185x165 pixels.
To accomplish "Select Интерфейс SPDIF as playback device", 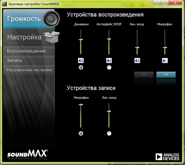I will click(x=109, y=67).
